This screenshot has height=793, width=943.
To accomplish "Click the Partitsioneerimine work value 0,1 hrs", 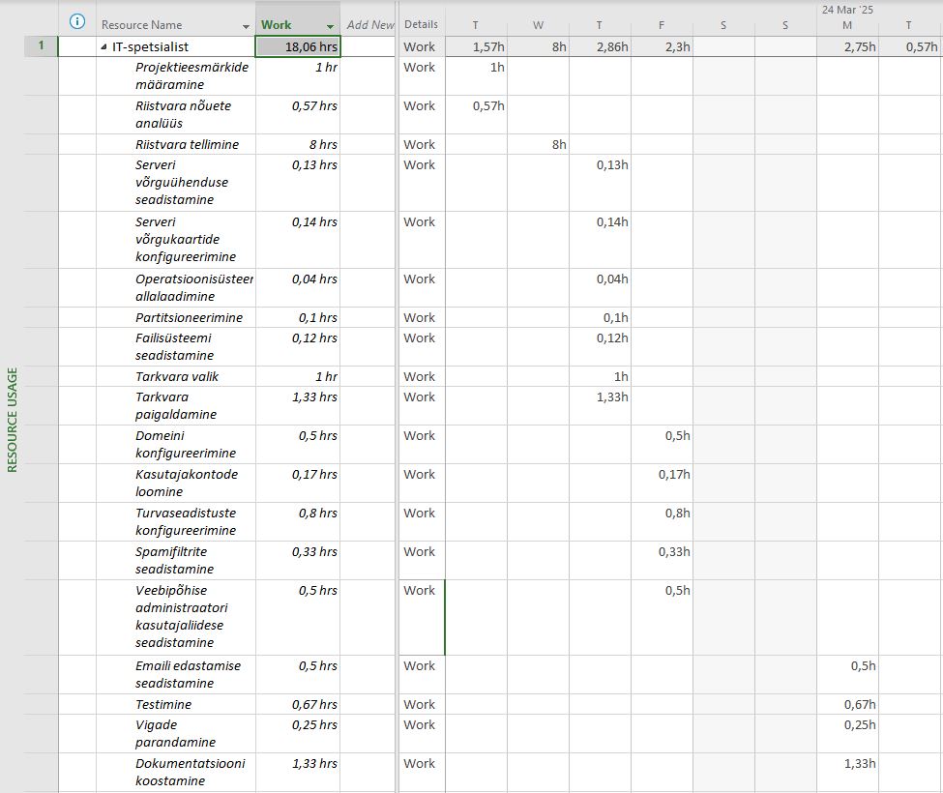I will (298, 317).
